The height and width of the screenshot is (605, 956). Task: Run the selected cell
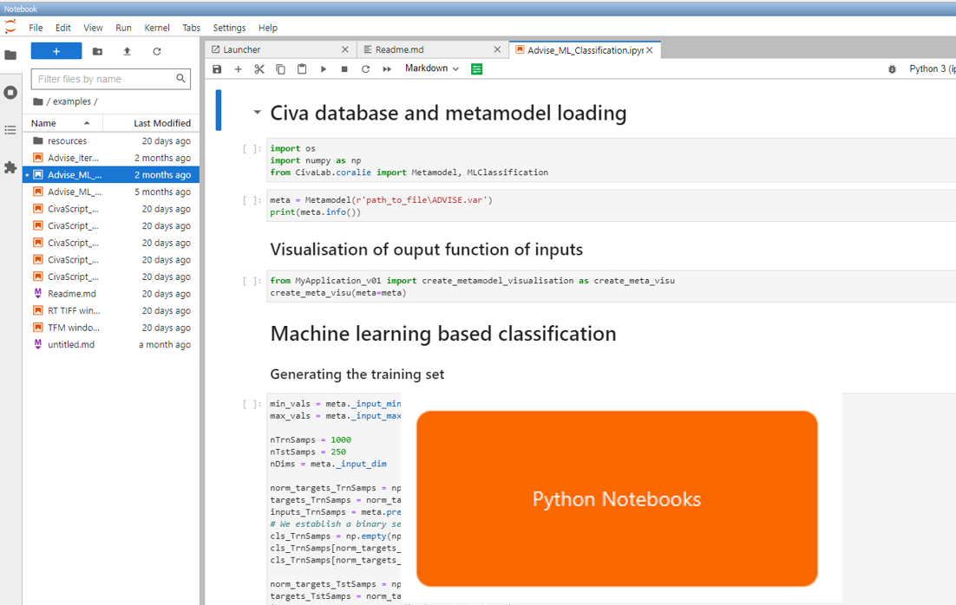click(323, 68)
